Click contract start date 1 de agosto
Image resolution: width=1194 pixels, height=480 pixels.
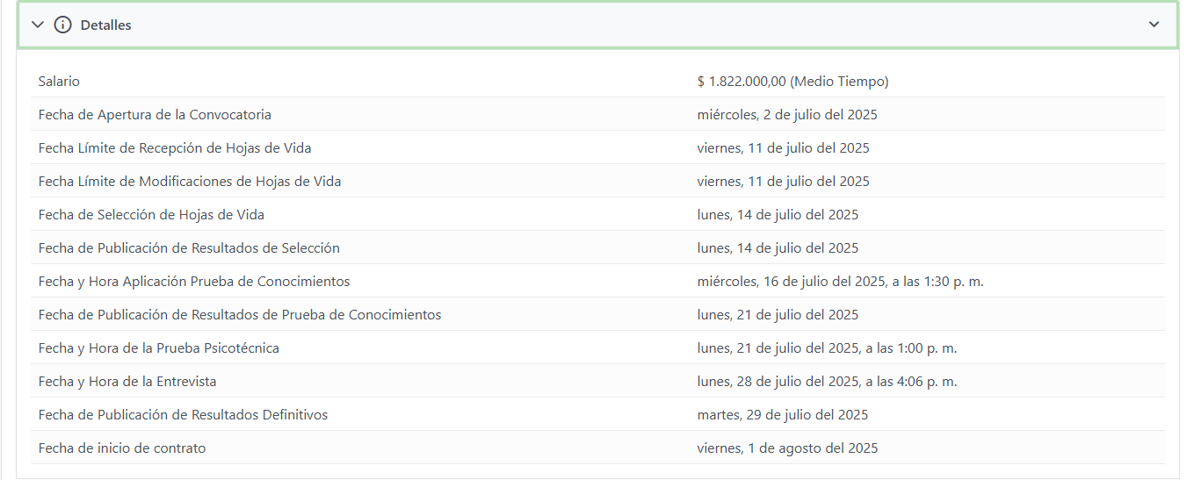pos(787,448)
